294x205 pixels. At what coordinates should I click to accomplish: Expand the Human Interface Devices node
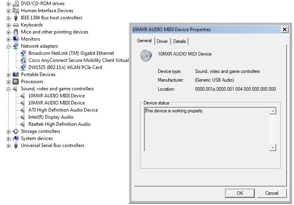tap(8, 11)
